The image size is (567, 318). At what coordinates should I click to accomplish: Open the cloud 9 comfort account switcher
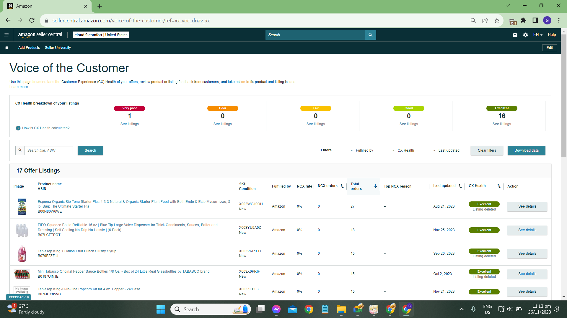[101, 35]
